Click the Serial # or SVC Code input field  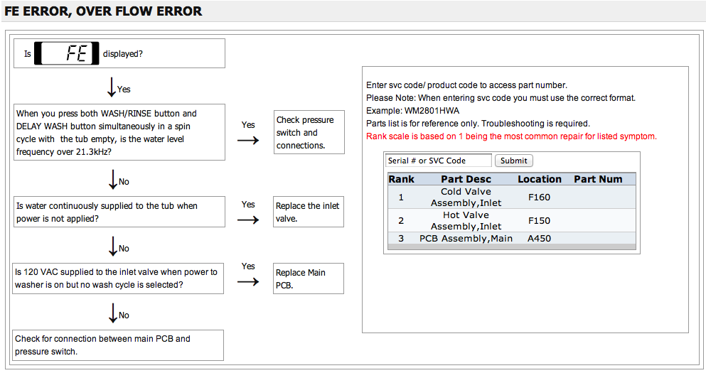click(x=438, y=161)
